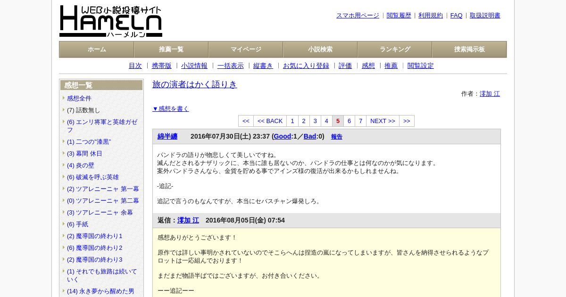Click the Hameln site logo
Screen dimensions: 566x297
click(111, 21)
